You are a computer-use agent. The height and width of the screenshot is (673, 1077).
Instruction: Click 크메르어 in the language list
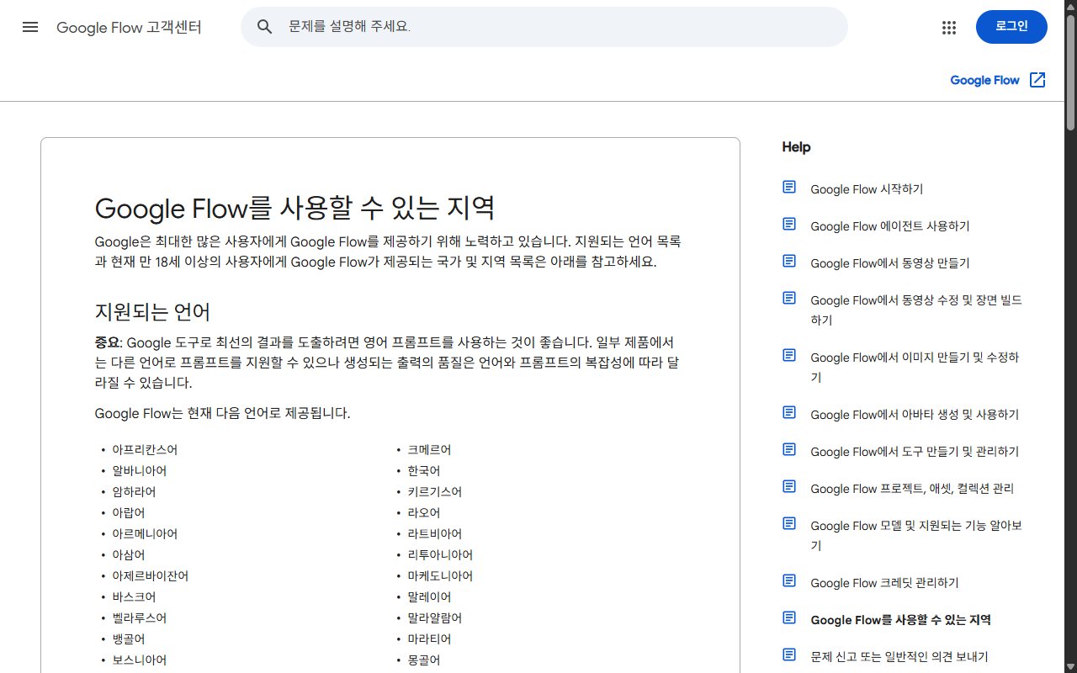(429, 450)
